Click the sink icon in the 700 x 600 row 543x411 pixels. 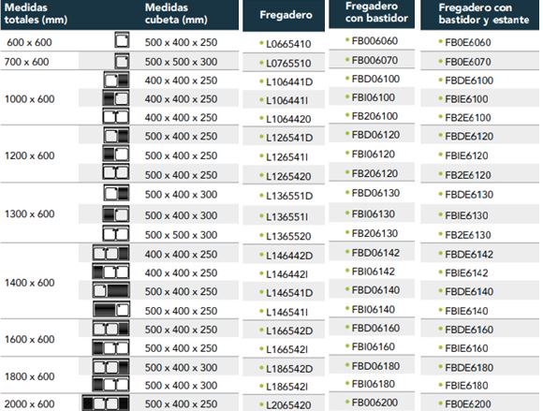(122, 61)
